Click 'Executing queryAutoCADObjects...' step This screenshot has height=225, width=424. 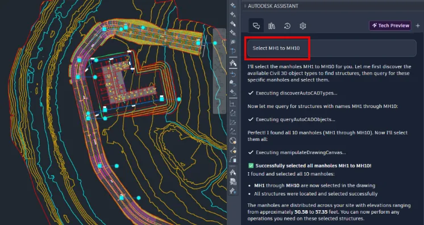click(296, 119)
